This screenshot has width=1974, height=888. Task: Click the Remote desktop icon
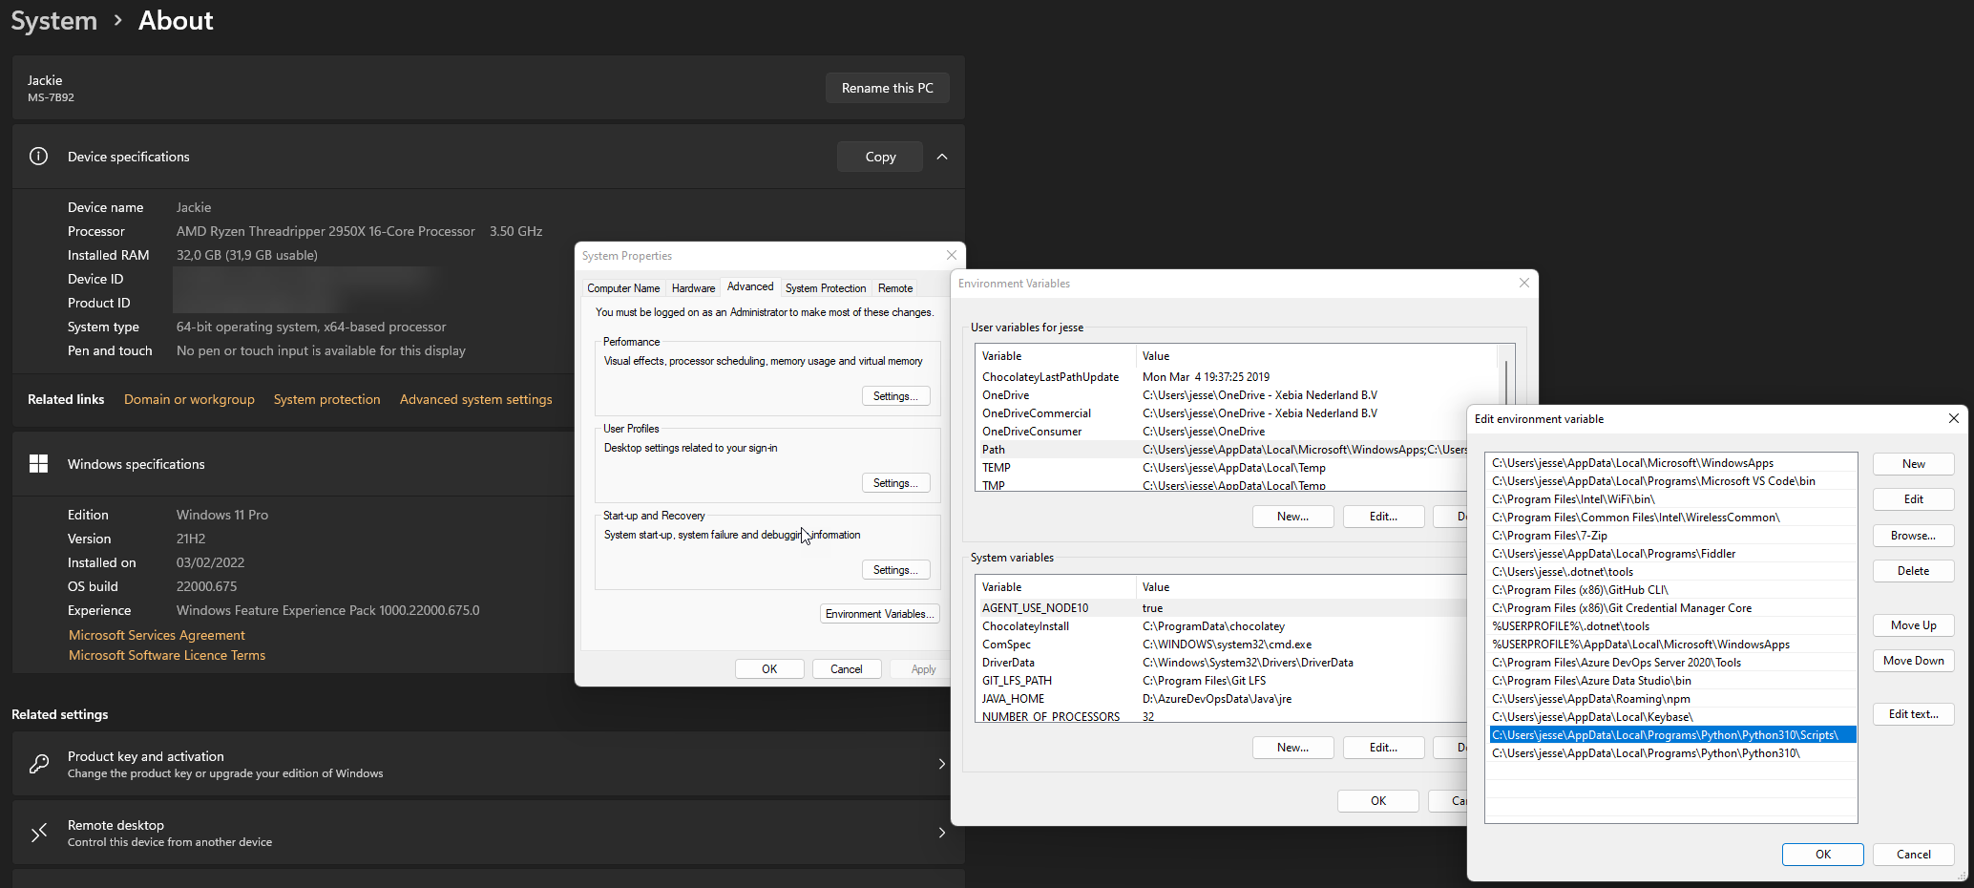pyautogui.click(x=38, y=832)
